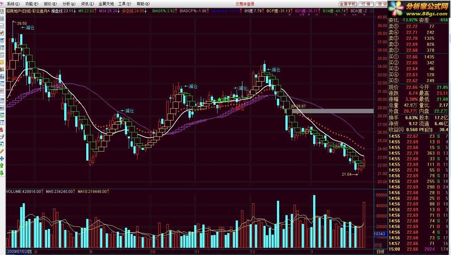Open the 帮助(H) menu
Viewport: 451px width, 255px height.
143,4
